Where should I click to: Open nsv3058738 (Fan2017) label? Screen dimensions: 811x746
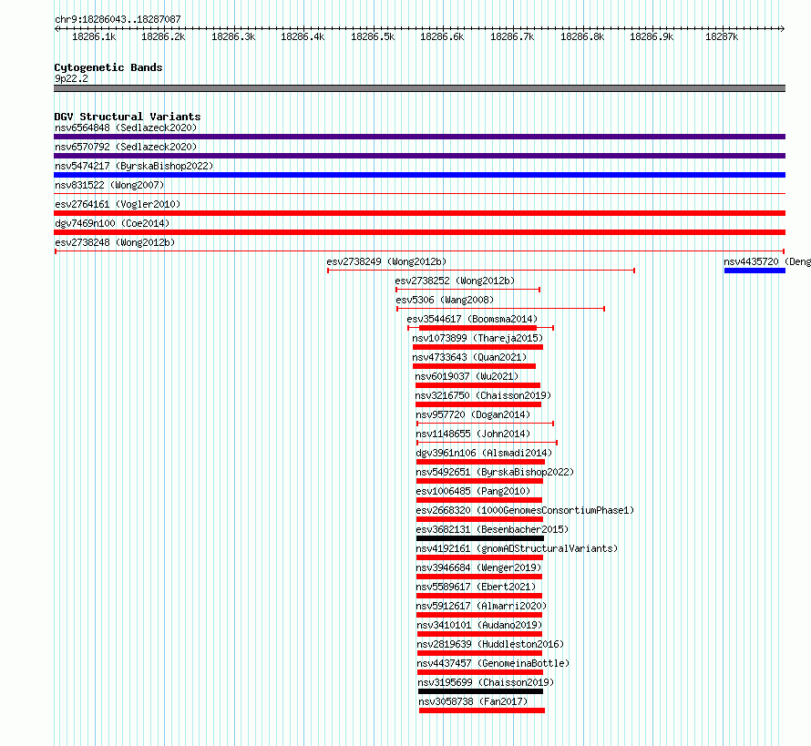click(x=473, y=701)
